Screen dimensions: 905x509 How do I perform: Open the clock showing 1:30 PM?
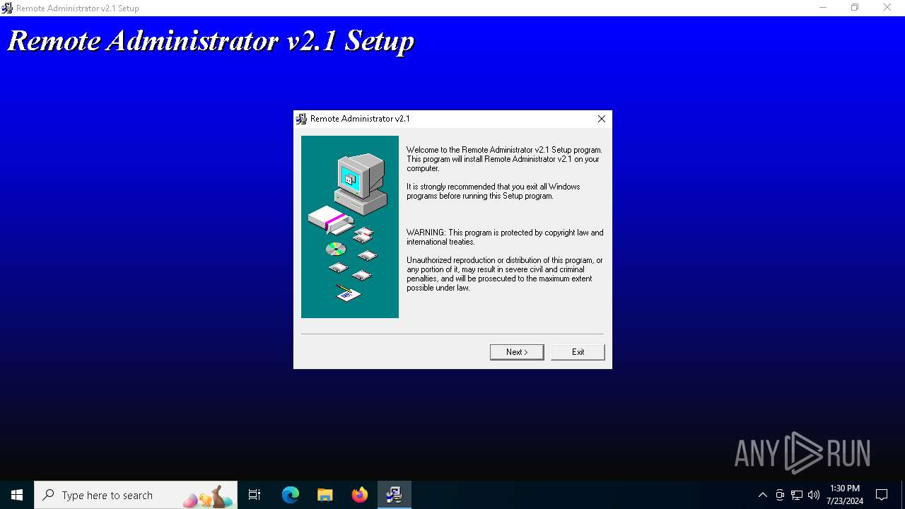coord(845,495)
